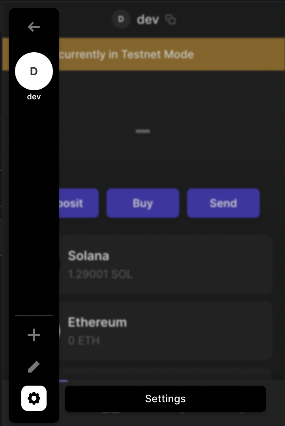Open the gear settings icon
The width and height of the screenshot is (285, 426).
pyautogui.click(x=34, y=398)
